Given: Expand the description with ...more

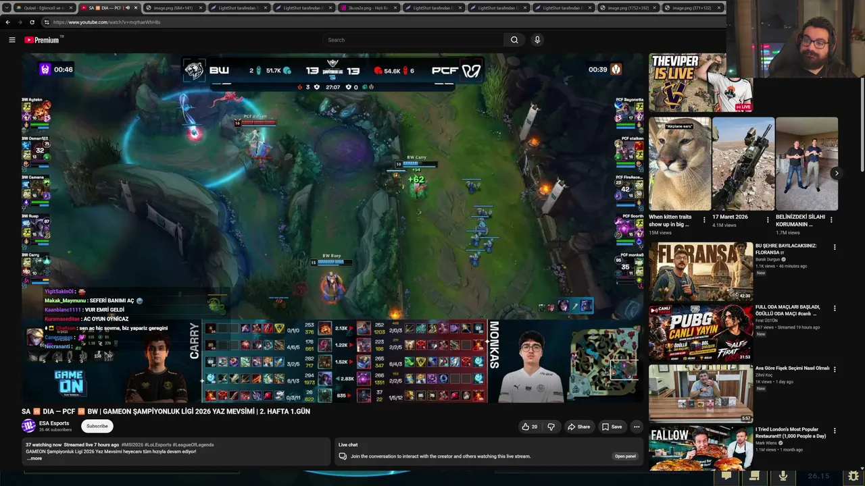Looking at the screenshot, I should pos(34,458).
